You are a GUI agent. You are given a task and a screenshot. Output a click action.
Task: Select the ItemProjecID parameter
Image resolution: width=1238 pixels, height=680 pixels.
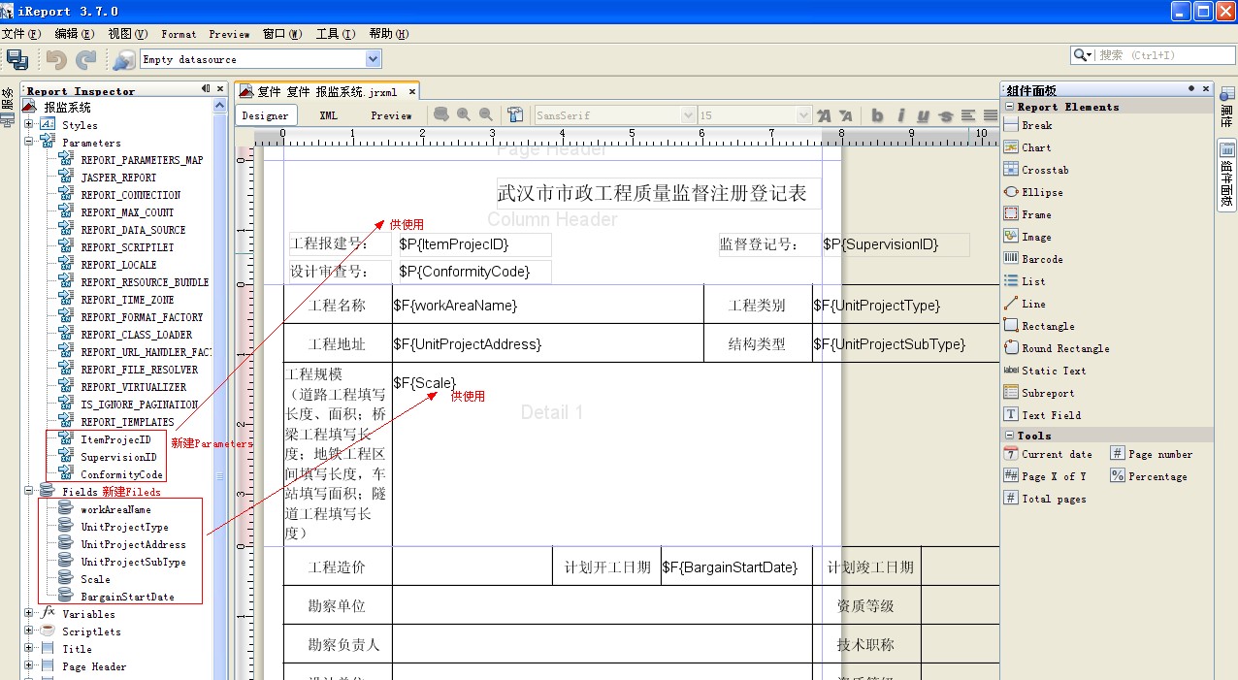115,439
